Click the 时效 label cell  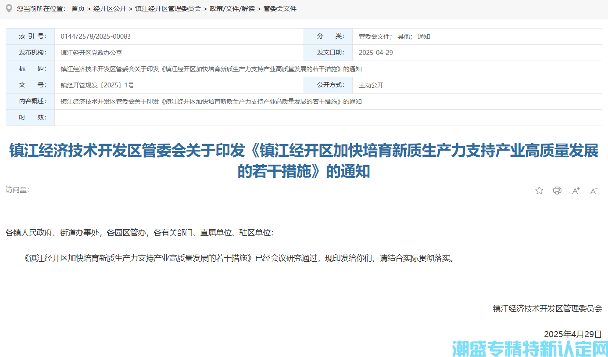tap(30, 118)
